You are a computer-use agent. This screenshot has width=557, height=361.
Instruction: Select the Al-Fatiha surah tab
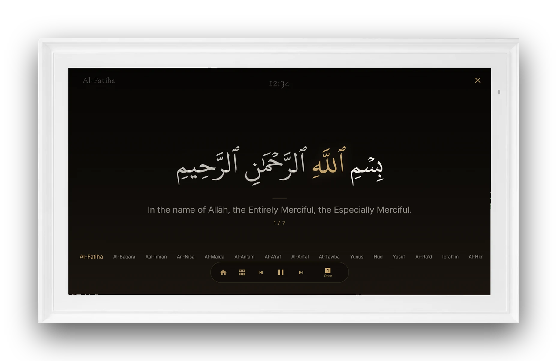pyautogui.click(x=91, y=257)
